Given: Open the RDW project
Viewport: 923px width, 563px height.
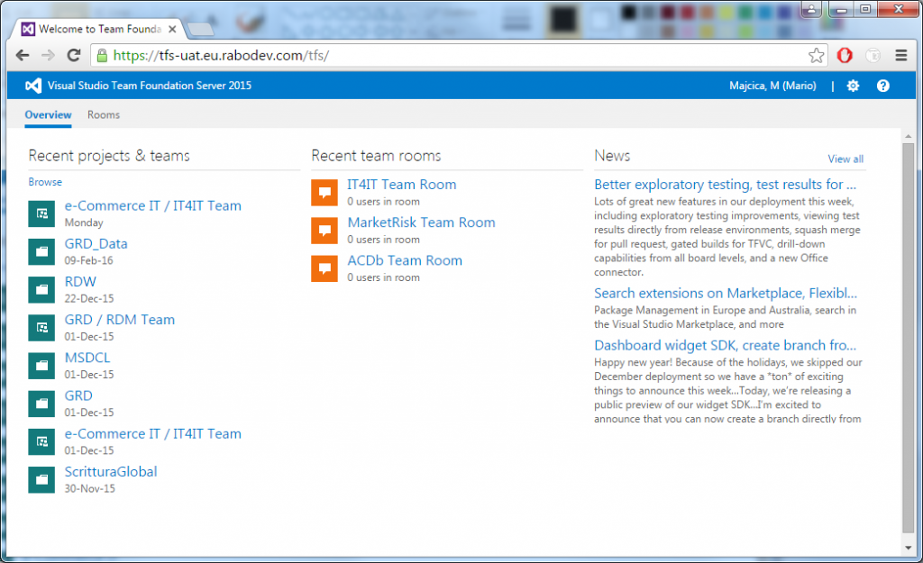Looking at the screenshot, I should click(x=80, y=281).
